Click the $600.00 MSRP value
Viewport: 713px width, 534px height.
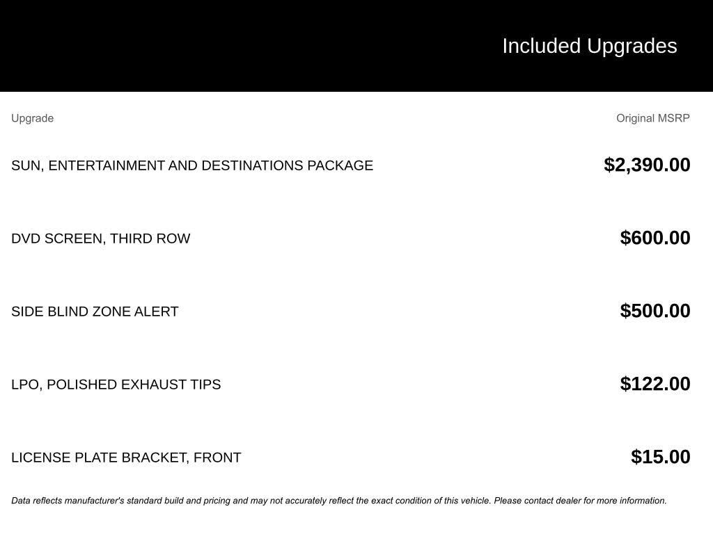click(655, 238)
